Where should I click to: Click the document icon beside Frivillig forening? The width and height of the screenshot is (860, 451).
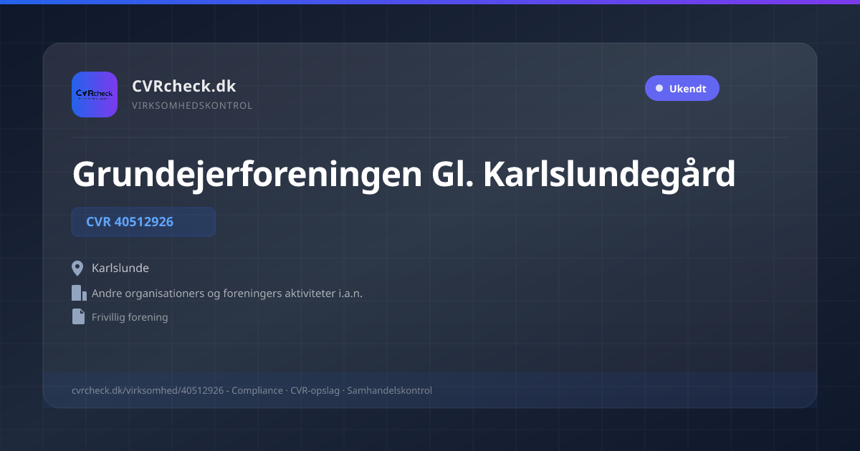[x=78, y=316]
